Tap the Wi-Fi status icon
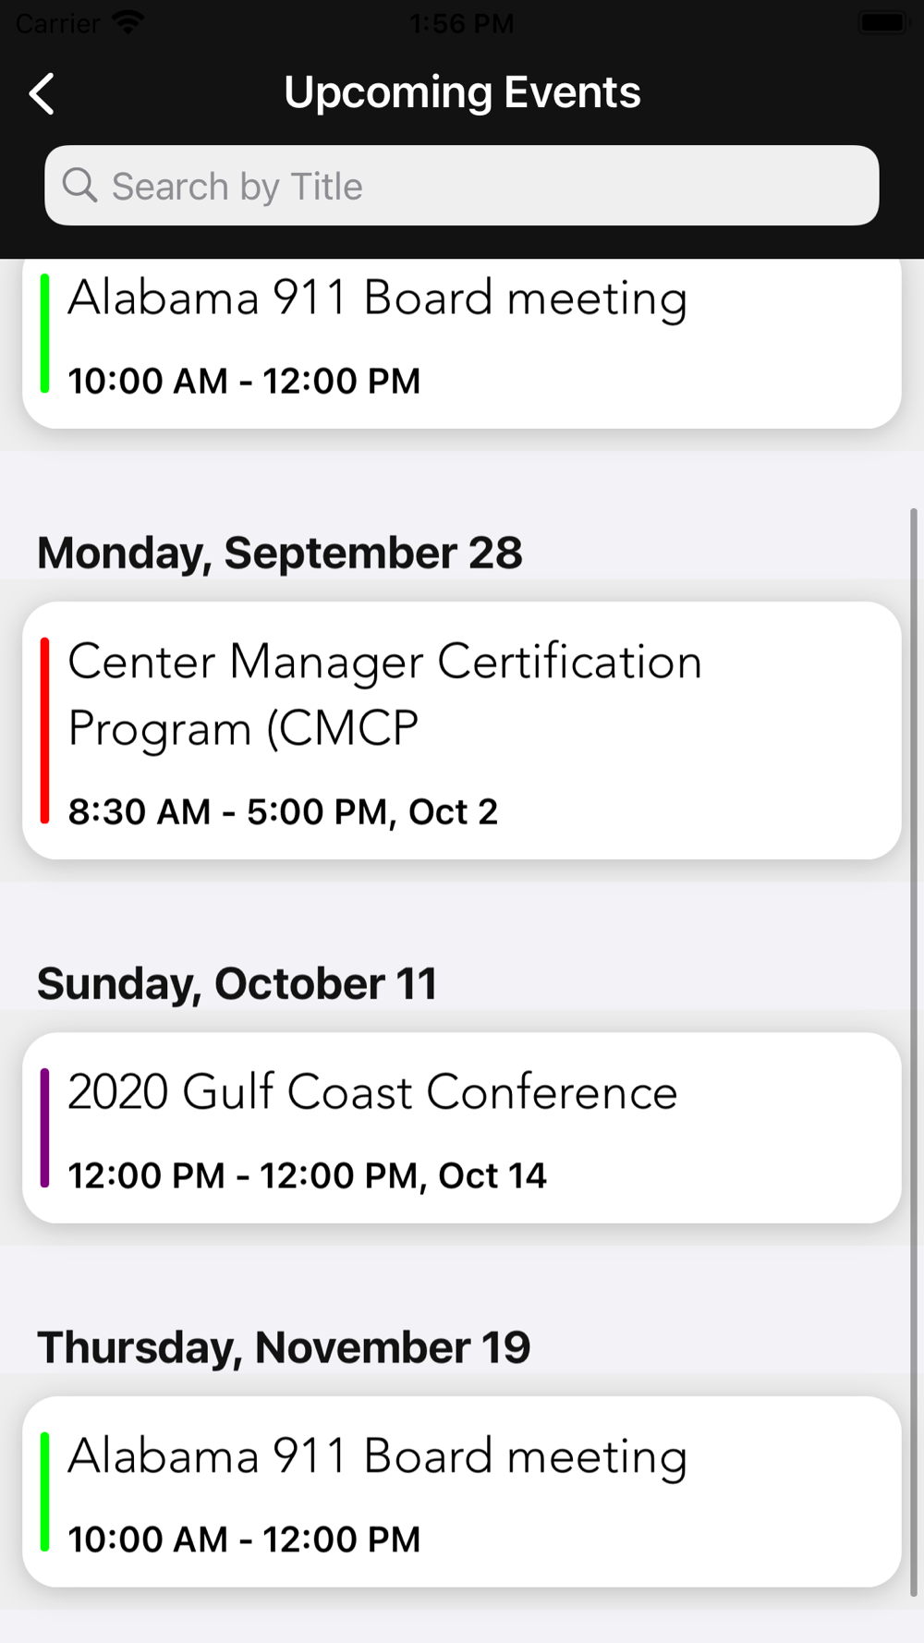This screenshot has width=924, height=1643. (128, 22)
